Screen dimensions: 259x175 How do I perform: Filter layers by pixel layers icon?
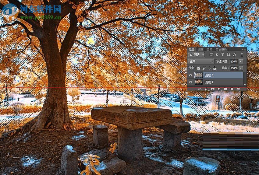tap(211, 55)
